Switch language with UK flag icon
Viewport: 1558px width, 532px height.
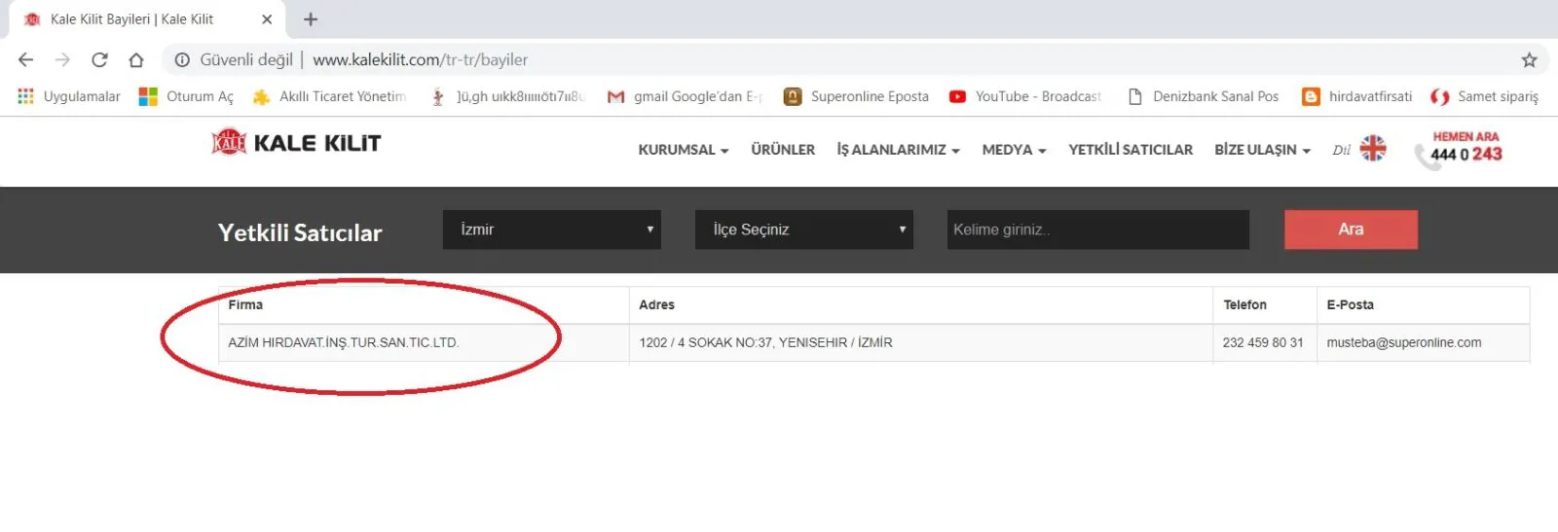tap(1373, 148)
